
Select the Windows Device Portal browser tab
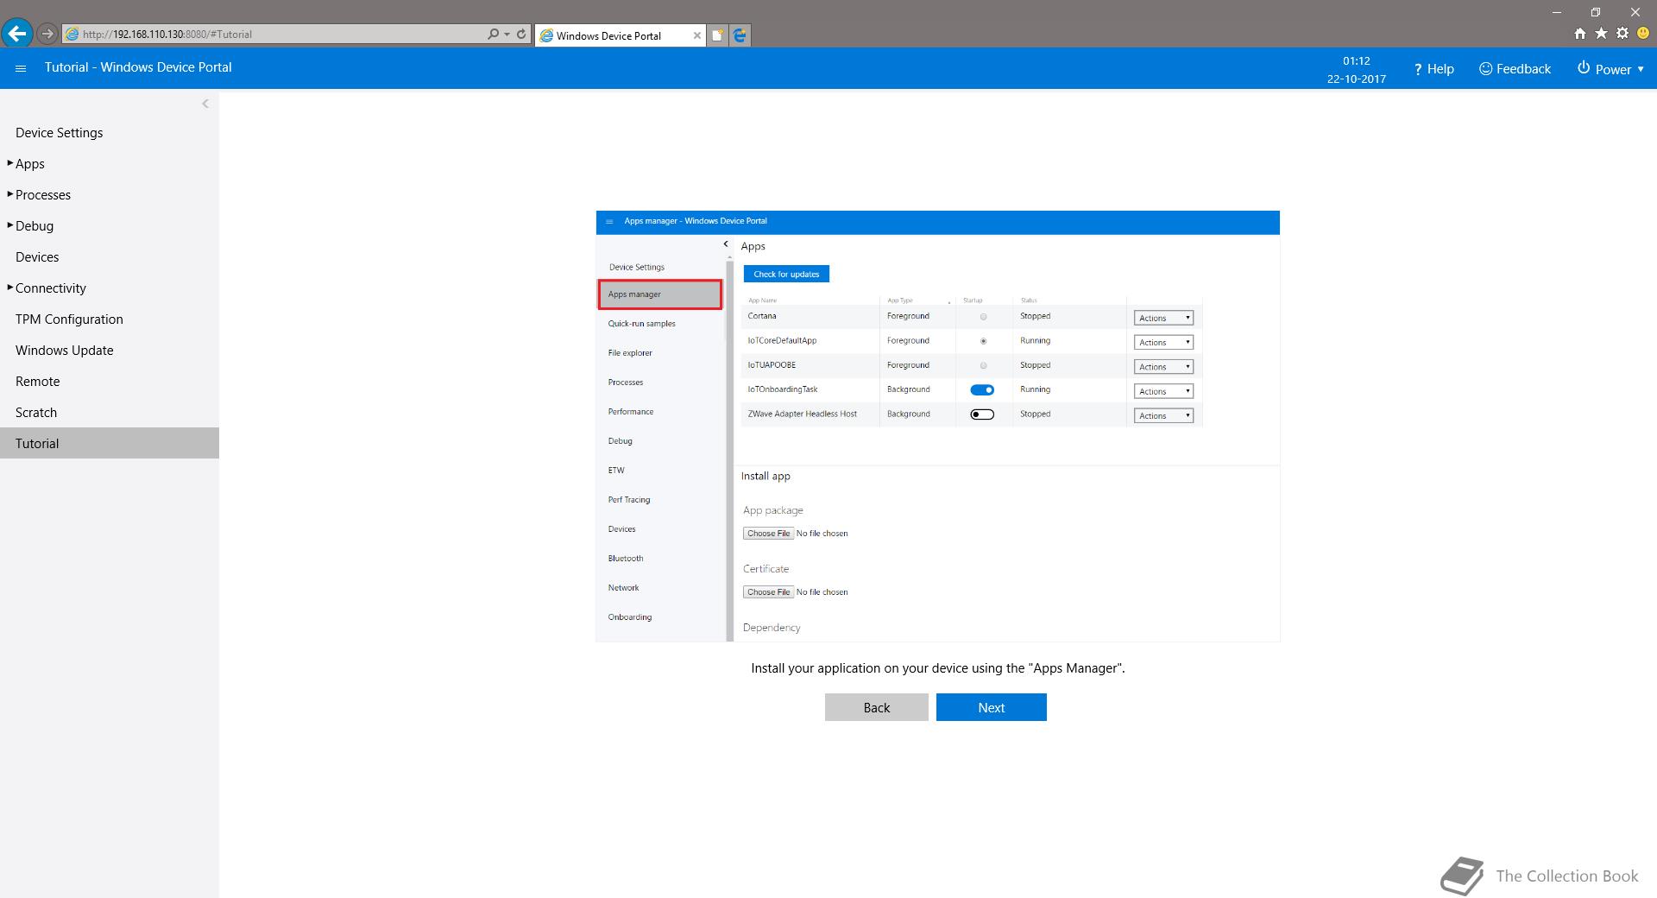click(x=620, y=35)
